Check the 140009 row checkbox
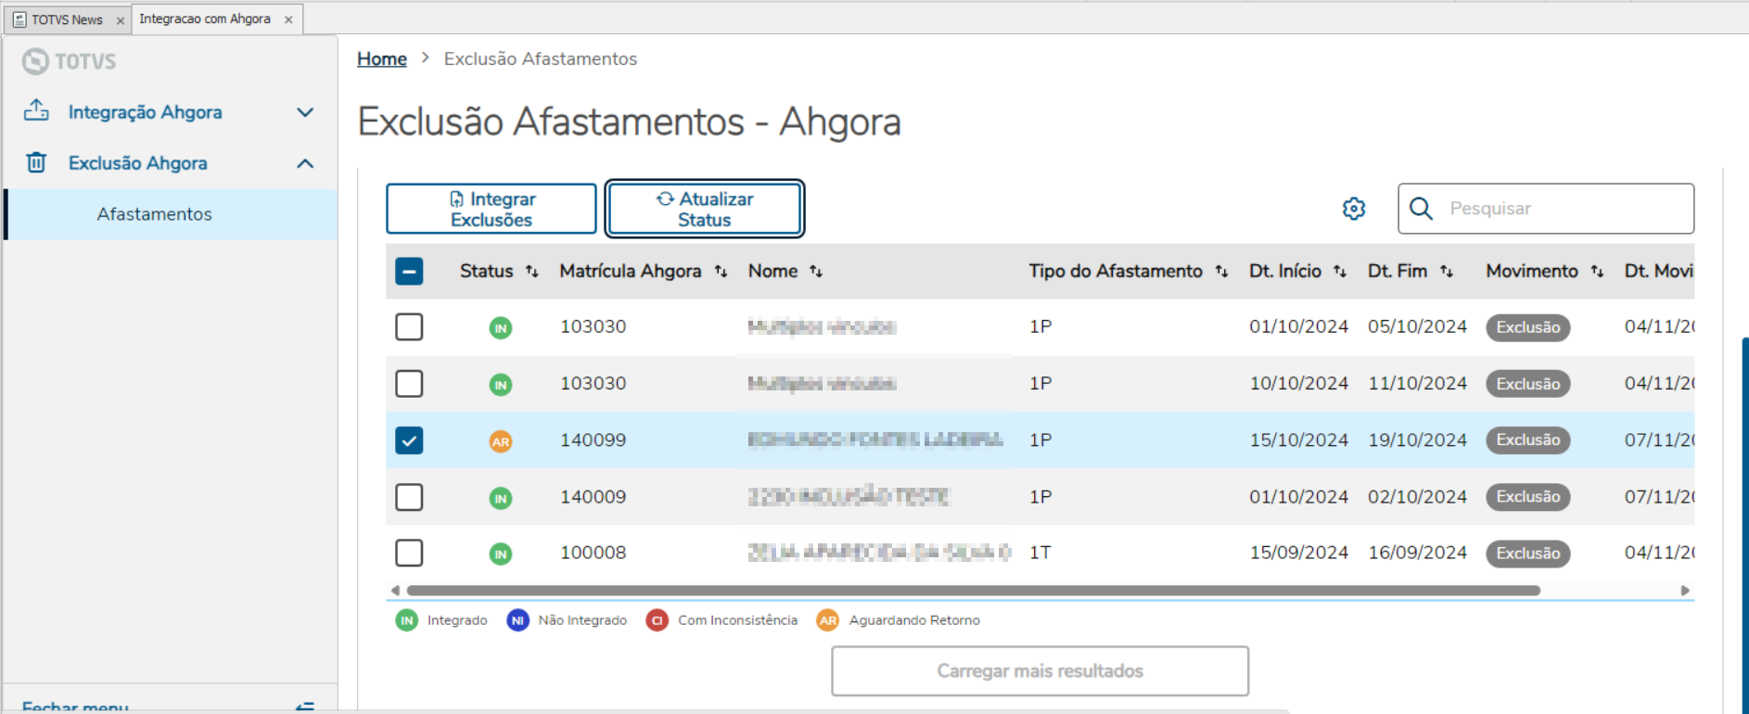Image resolution: width=1749 pixels, height=714 pixels. coord(409,496)
